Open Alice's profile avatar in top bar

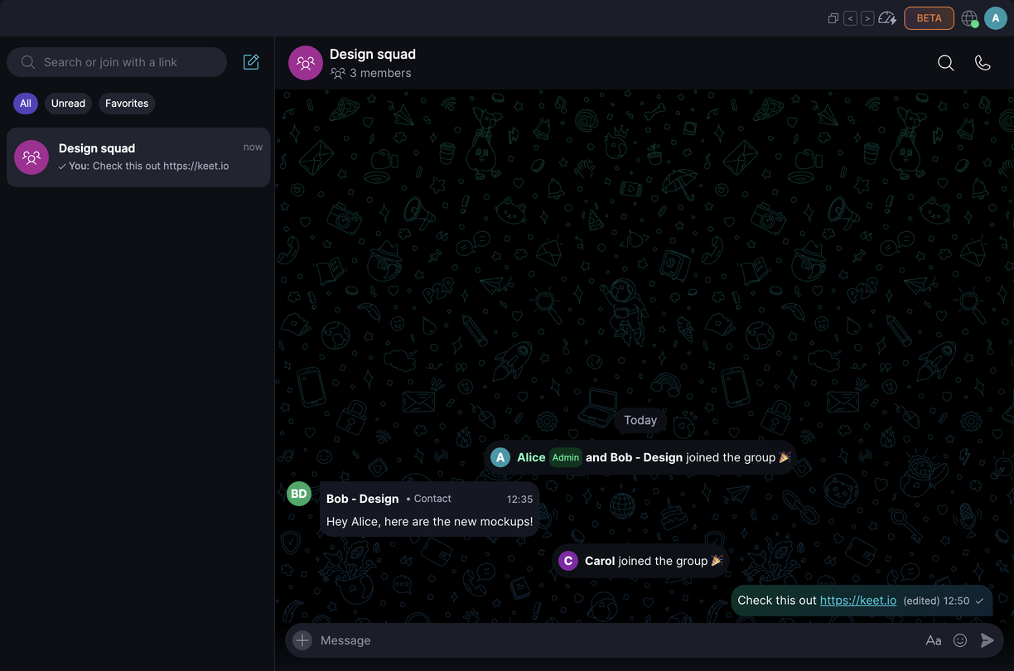[996, 18]
